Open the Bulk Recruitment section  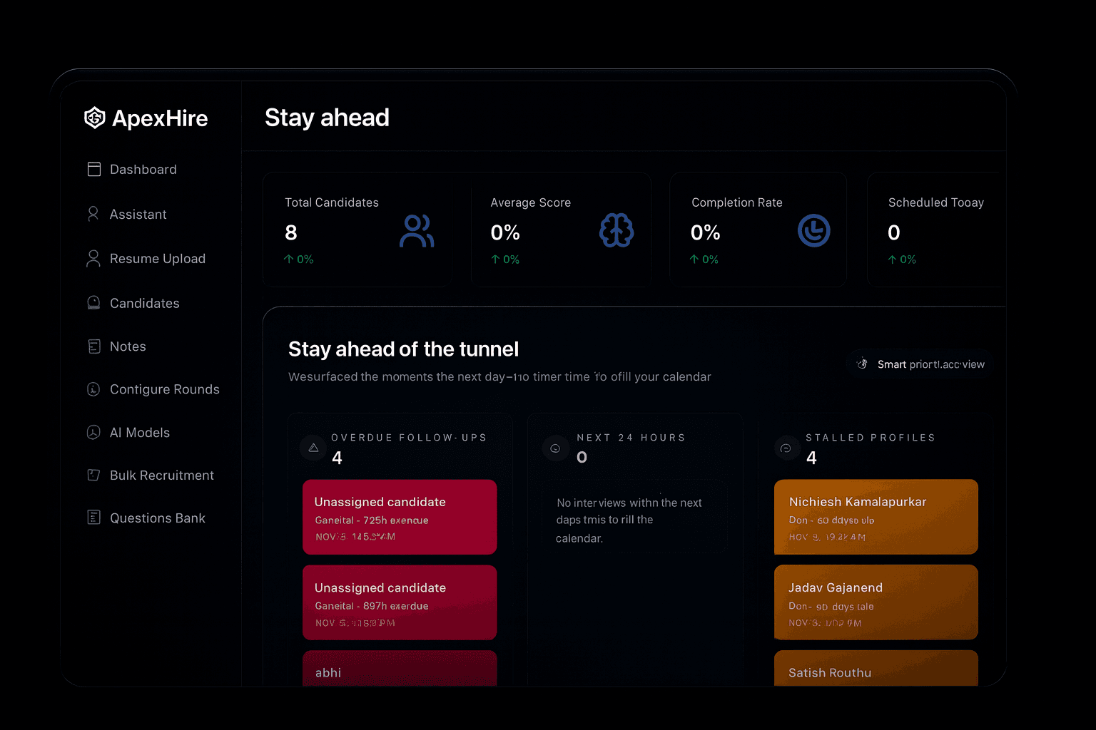pyautogui.click(x=162, y=475)
